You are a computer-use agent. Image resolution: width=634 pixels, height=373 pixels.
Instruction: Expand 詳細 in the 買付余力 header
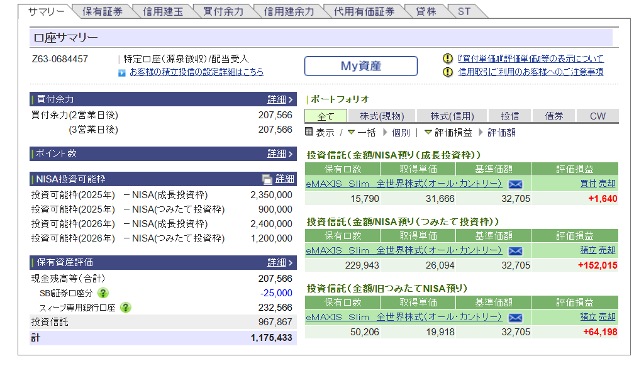[280, 99]
